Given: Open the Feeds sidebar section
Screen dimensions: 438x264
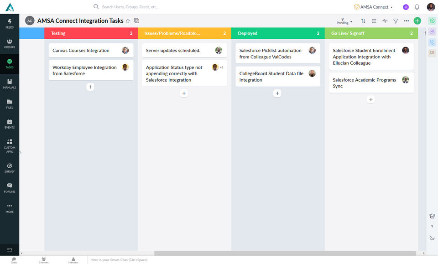Looking at the screenshot, I should 10,24.
